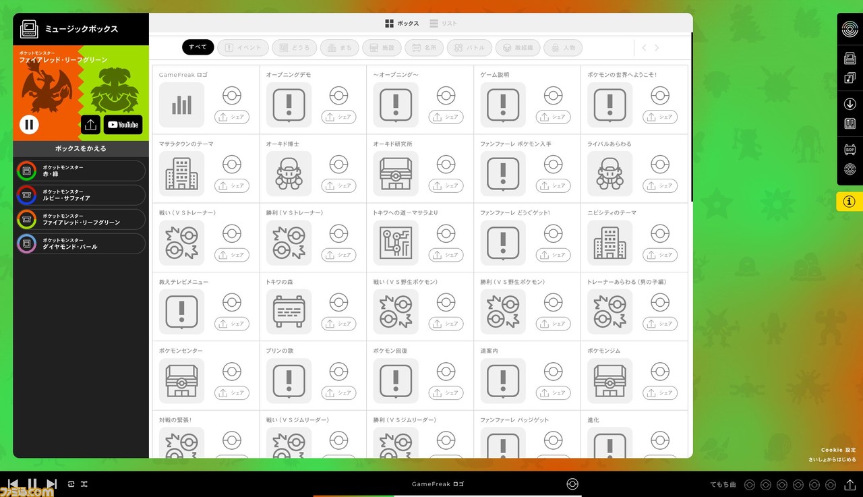Toggle shuffle mode in bottom bar
The width and height of the screenshot is (863, 497).
coord(84,484)
